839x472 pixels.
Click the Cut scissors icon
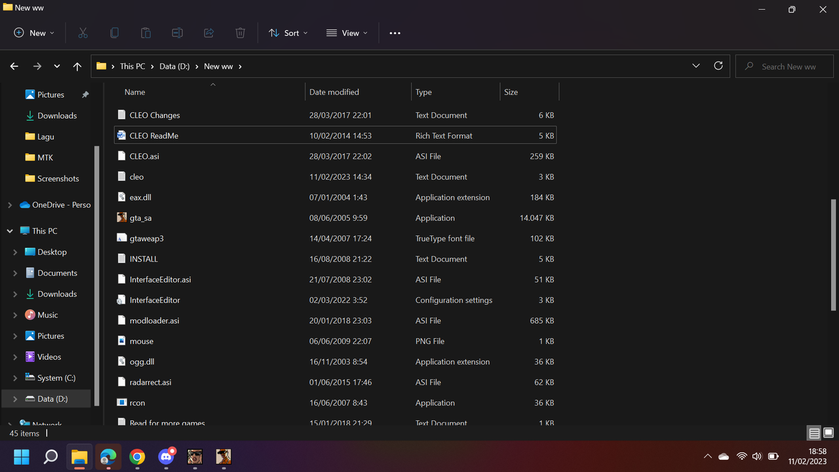(83, 33)
